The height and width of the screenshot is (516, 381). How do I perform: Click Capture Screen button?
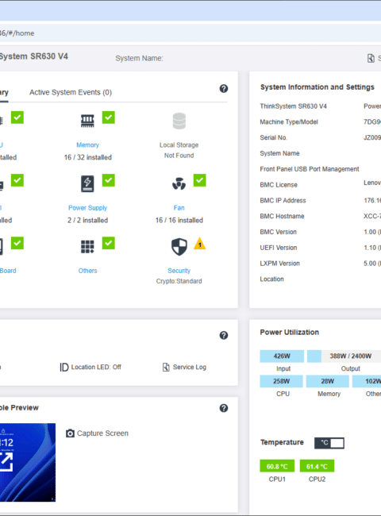(97, 433)
